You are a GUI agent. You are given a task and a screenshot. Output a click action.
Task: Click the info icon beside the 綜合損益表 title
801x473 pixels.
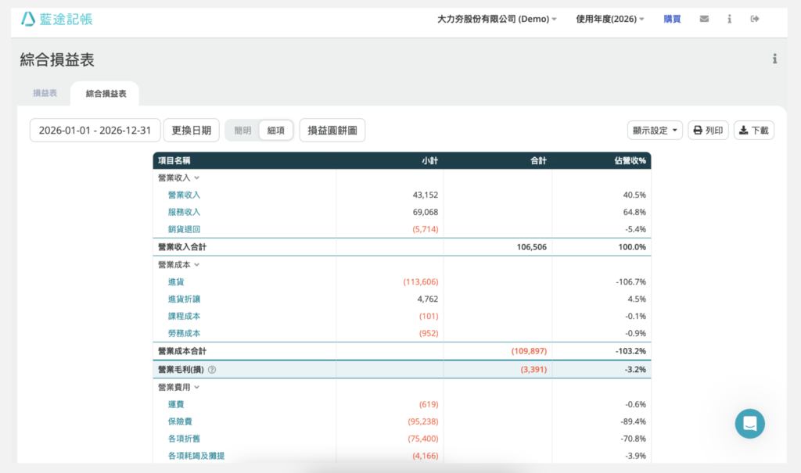click(774, 59)
